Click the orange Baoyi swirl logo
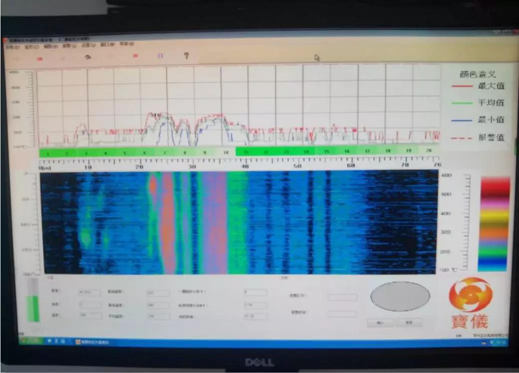The height and width of the screenshot is (373, 519). click(470, 295)
